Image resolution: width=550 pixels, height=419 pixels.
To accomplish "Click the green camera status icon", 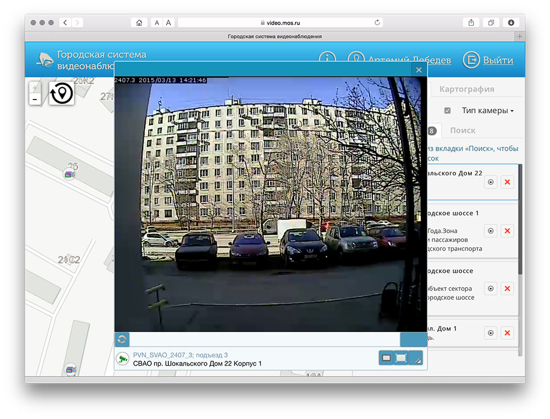I will click(x=123, y=359).
